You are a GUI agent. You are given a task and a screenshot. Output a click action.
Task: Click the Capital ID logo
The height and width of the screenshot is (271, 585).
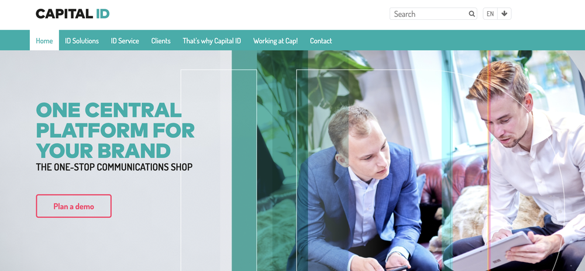click(x=73, y=14)
